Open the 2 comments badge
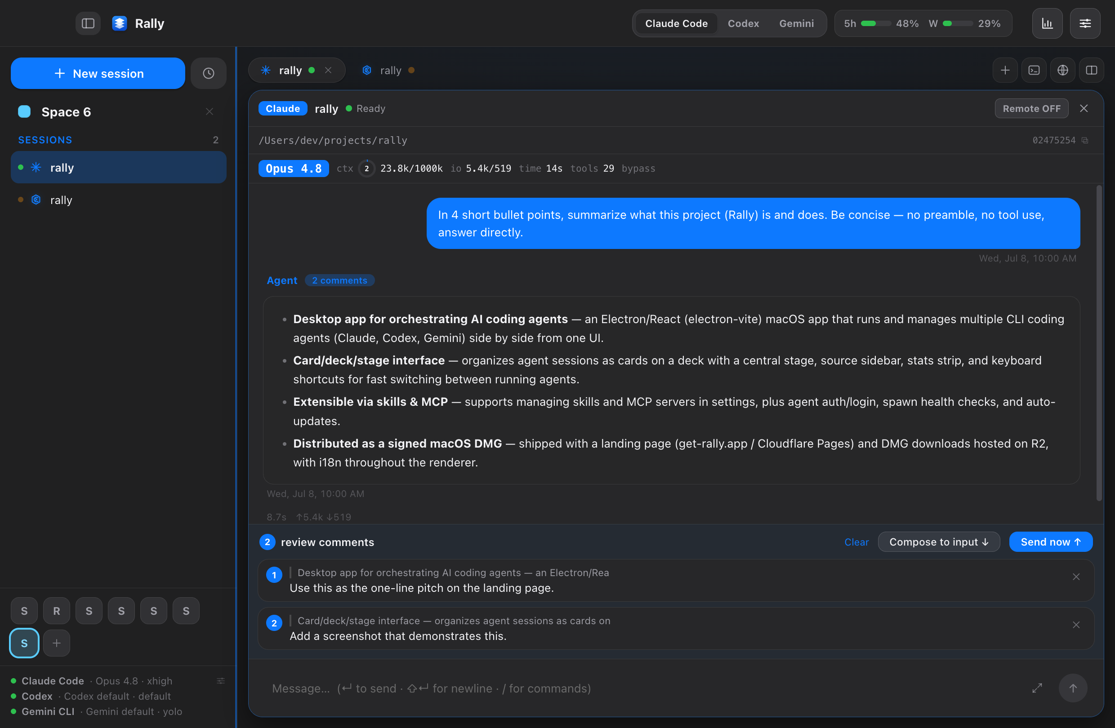Viewport: 1115px width, 728px height. tap(339, 280)
